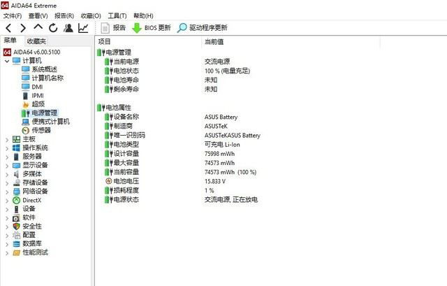
Task: Click the forward navigation arrow
Action: 23,28
